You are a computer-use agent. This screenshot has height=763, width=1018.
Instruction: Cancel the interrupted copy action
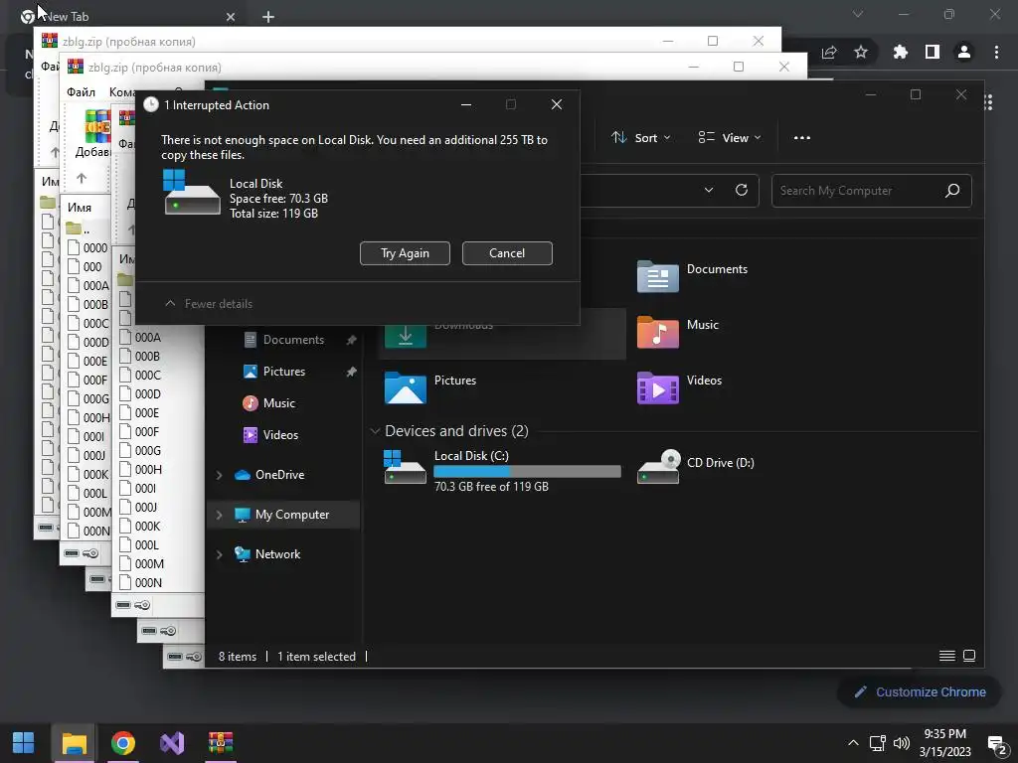(507, 253)
